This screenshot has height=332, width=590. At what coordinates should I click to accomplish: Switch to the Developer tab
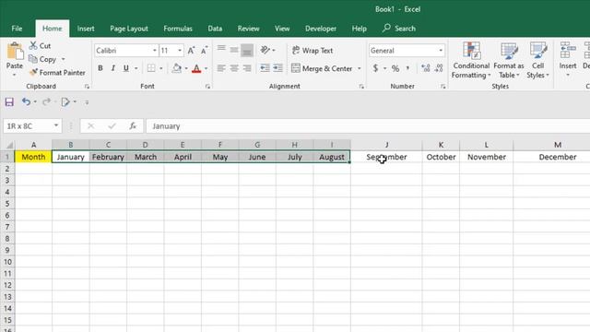click(x=321, y=29)
